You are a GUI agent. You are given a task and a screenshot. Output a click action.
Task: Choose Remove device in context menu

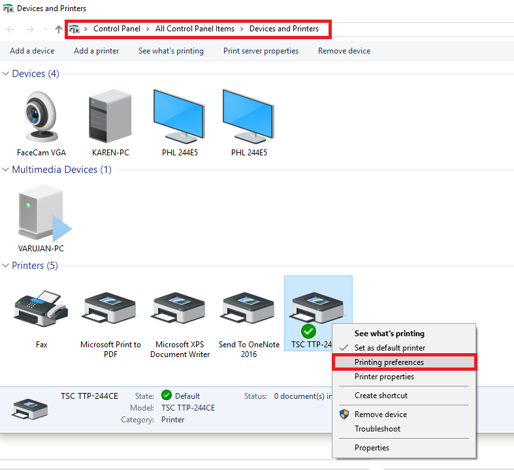point(404,415)
